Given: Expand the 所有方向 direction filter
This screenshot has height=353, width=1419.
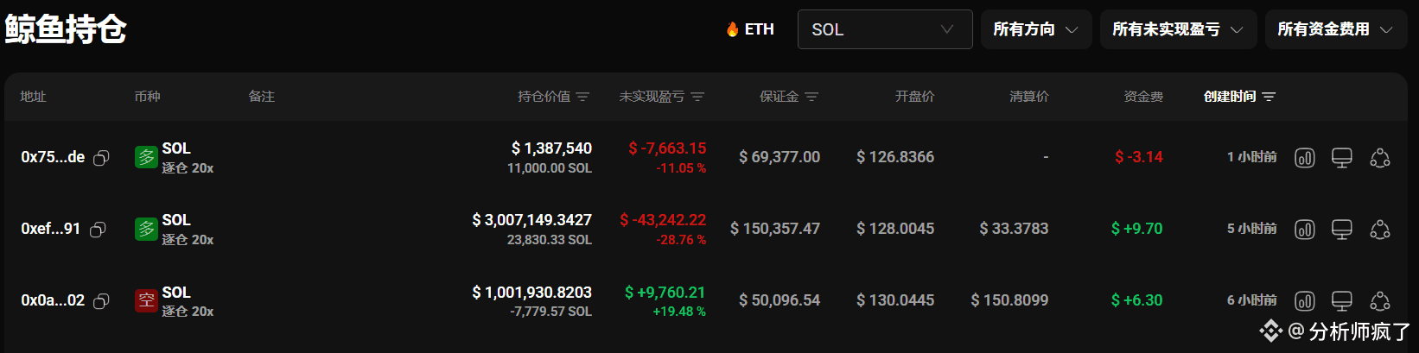Looking at the screenshot, I should click(x=1036, y=29).
